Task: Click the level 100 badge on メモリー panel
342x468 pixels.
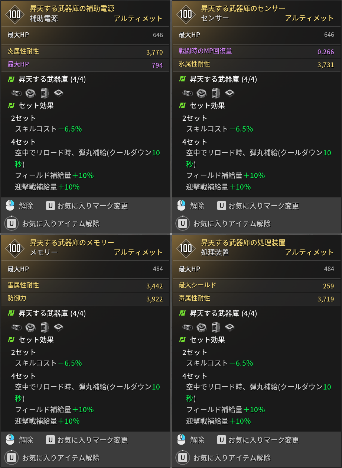Action: (15, 248)
